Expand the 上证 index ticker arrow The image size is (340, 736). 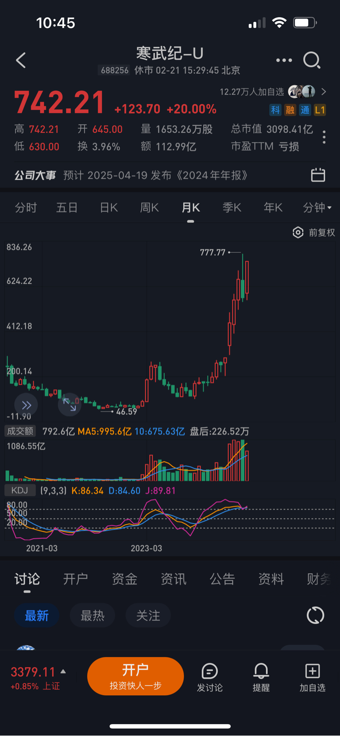63,672
